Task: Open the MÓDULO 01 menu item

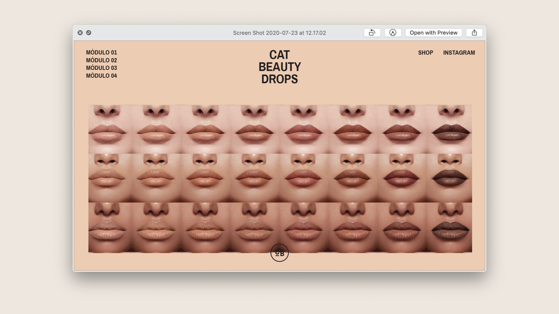Action: [101, 52]
